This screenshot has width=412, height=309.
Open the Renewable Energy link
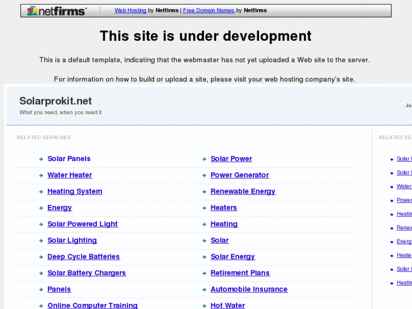(x=243, y=192)
